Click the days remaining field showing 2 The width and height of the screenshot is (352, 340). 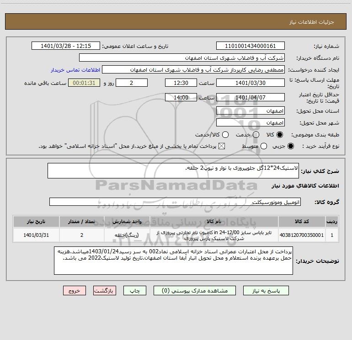[132, 83]
